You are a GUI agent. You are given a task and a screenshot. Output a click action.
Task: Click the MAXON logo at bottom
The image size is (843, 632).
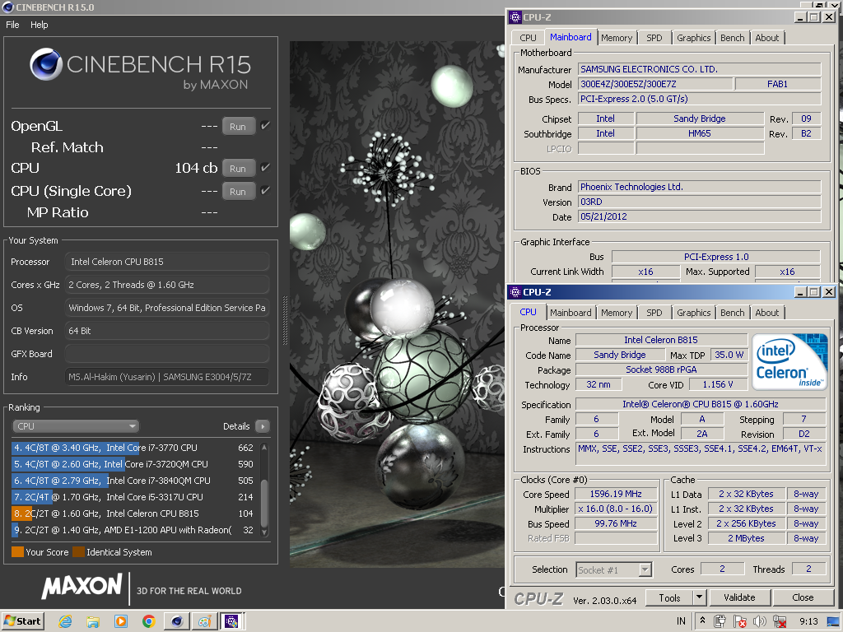pos(82,585)
